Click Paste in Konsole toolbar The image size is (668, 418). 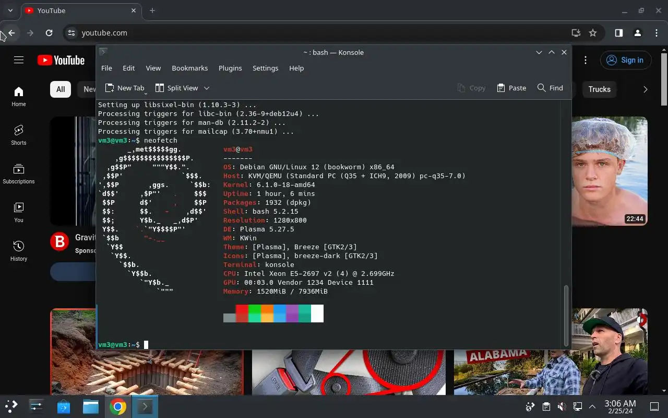[511, 88]
